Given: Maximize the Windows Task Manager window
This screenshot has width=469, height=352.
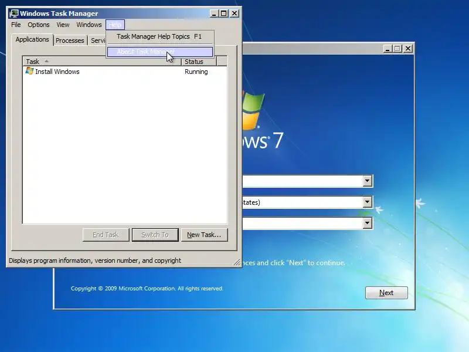Looking at the screenshot, I should click(x=224, y=13).
